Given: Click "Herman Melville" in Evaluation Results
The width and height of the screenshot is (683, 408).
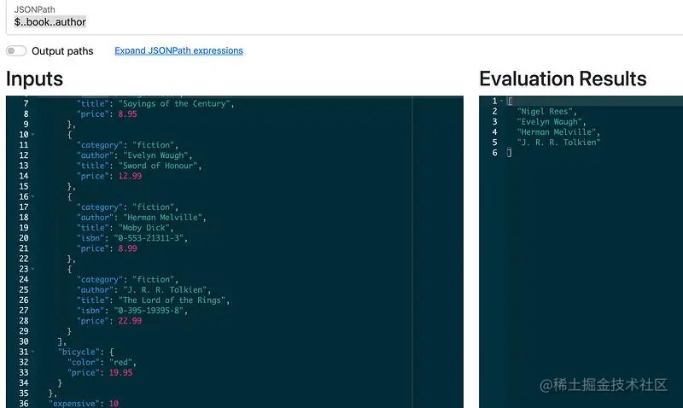Looking at the screenshot, I should 557,132.
